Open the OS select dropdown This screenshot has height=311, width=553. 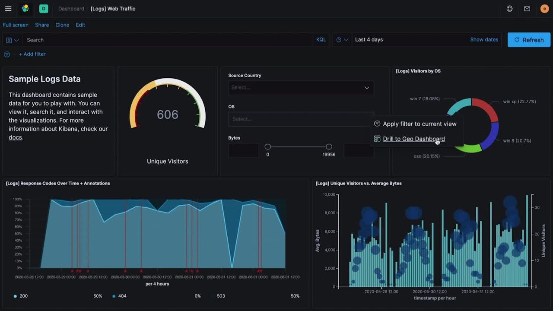[x=300, y=119]
